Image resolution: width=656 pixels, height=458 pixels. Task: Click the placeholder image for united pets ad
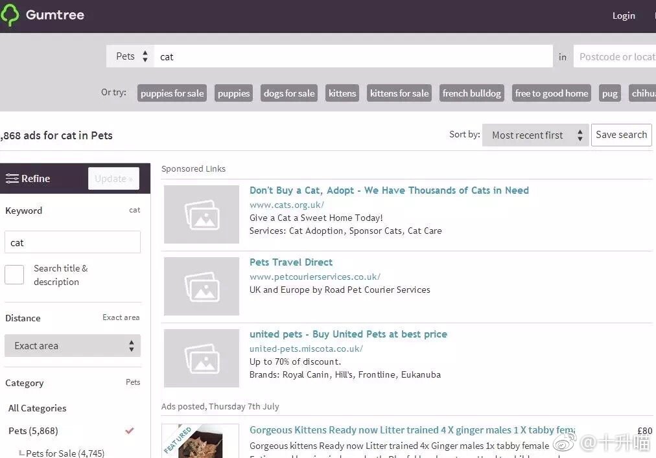[202, 358]
